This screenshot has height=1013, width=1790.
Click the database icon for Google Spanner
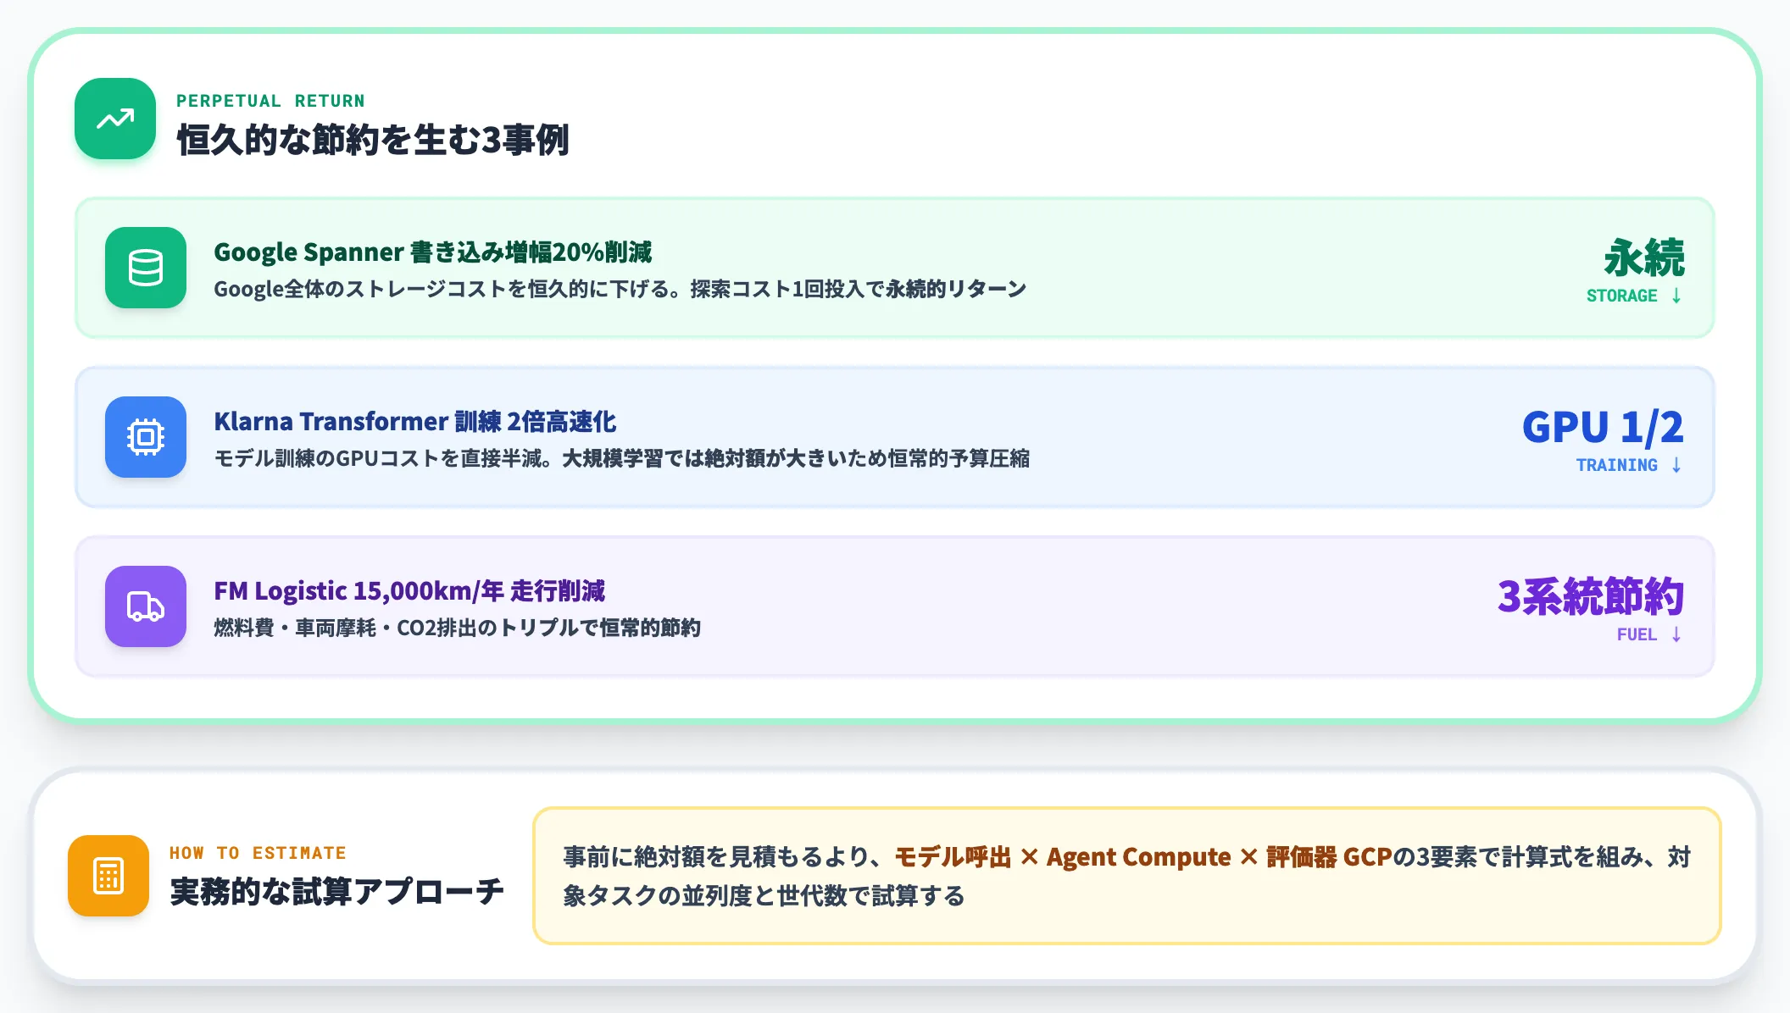146,268
